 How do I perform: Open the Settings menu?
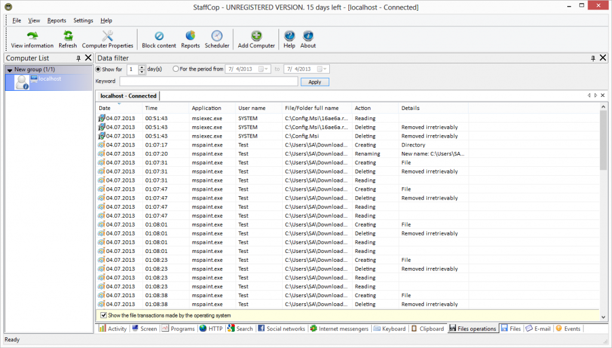83,20
